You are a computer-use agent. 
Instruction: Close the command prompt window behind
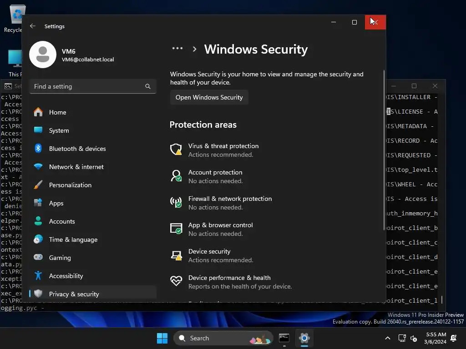coord(435,86)
